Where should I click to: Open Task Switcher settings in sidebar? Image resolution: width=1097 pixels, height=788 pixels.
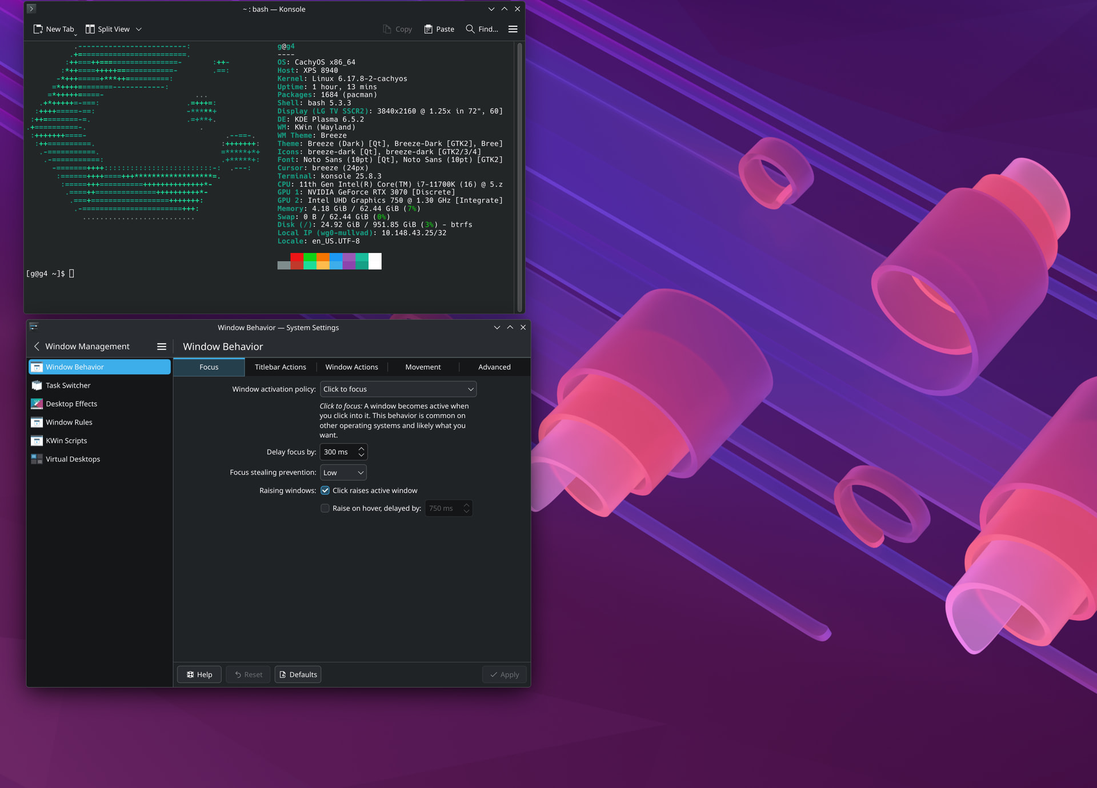68,385
